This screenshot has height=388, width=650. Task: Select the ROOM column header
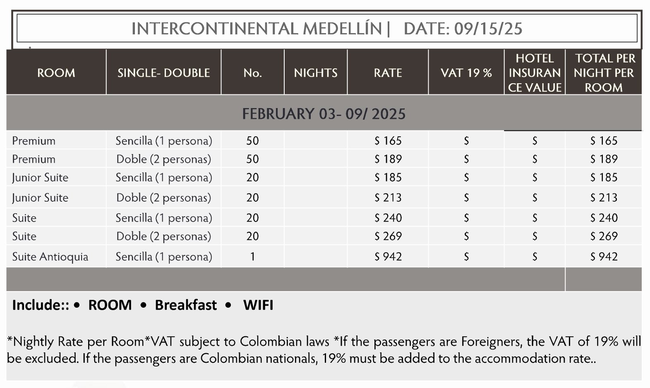pyautogui.click(x=56, y=73)
